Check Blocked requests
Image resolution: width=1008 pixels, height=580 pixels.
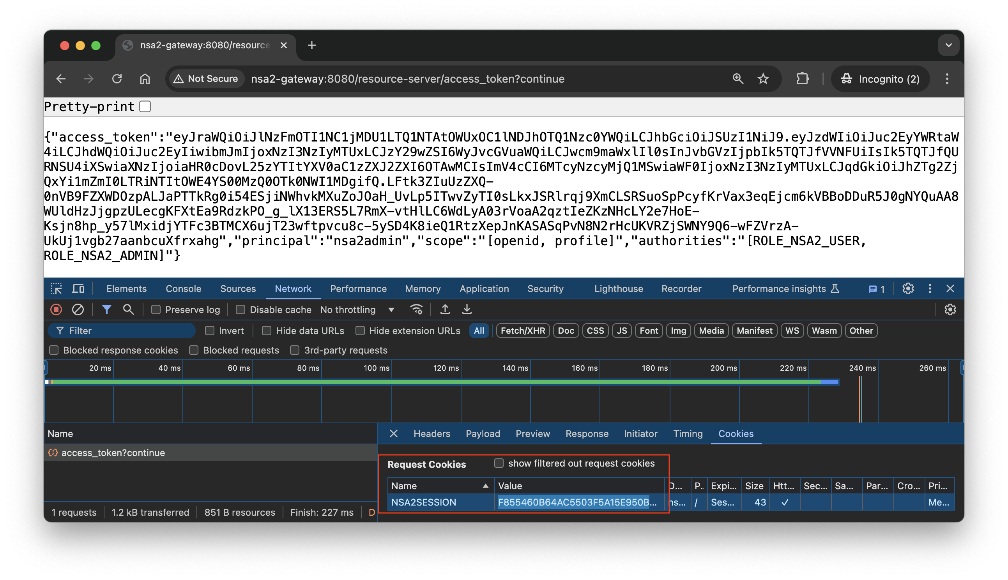click(194, 350)
